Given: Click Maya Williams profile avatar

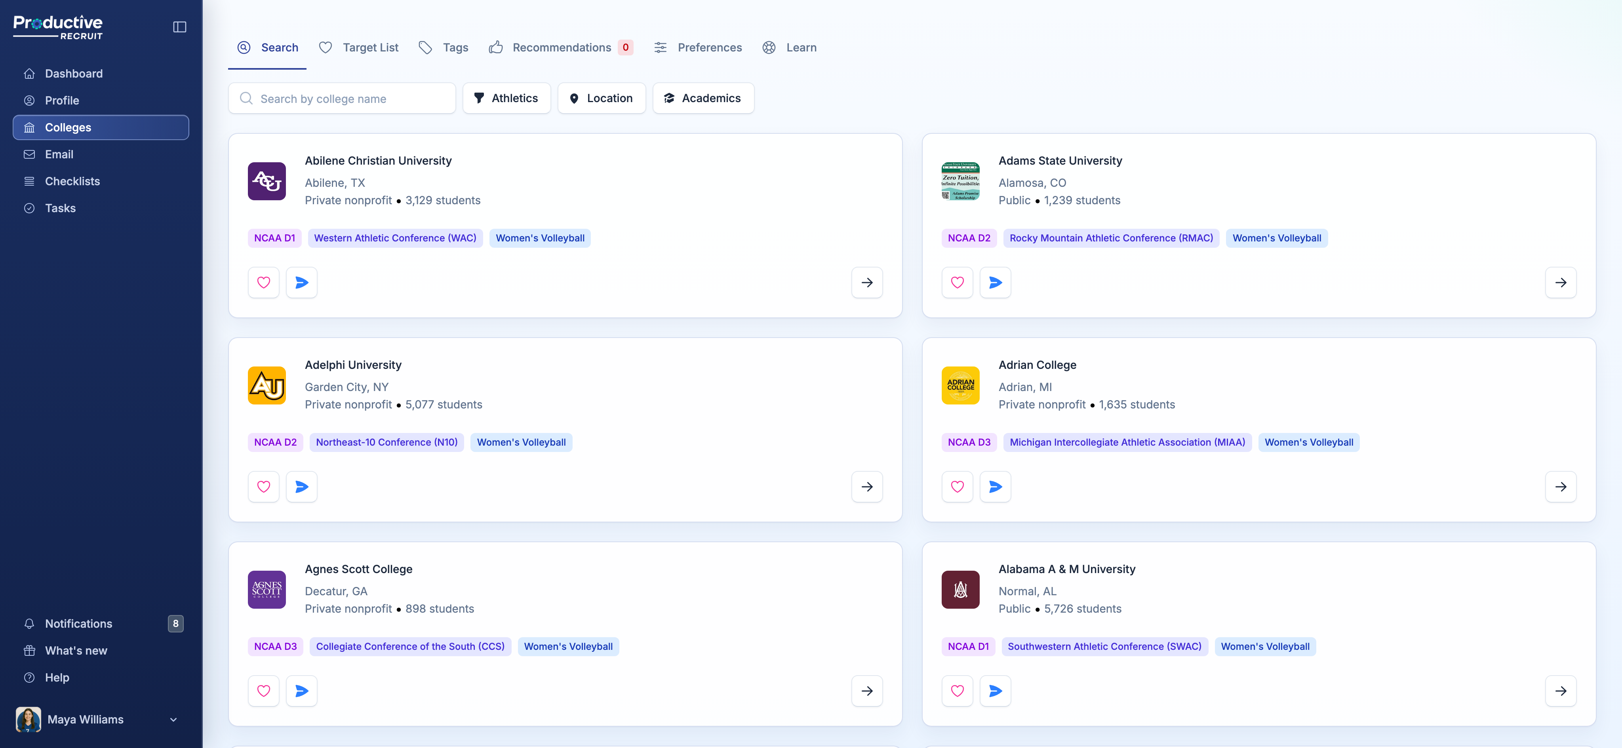Looking at the screenshot, I should (x=29, y=720).
